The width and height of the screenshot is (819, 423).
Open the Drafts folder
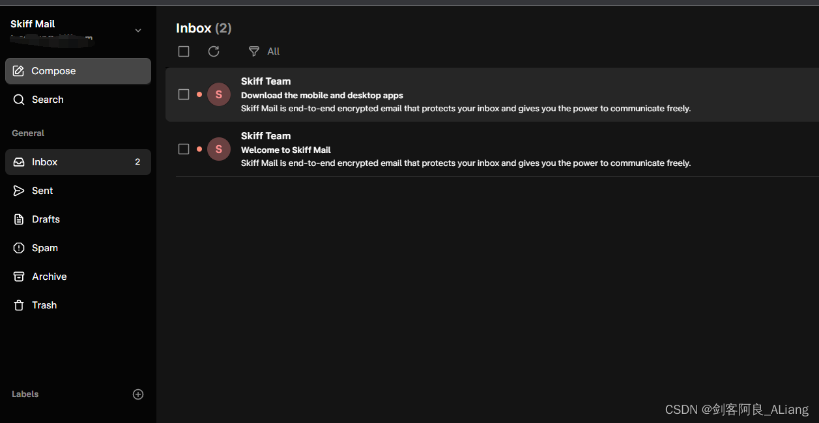(x=46, y=219)
